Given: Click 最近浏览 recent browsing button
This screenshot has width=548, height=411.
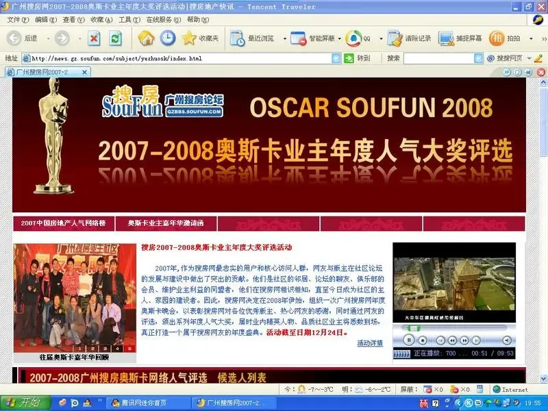Looking at the screenshot, I should click(x=252, y=38).
